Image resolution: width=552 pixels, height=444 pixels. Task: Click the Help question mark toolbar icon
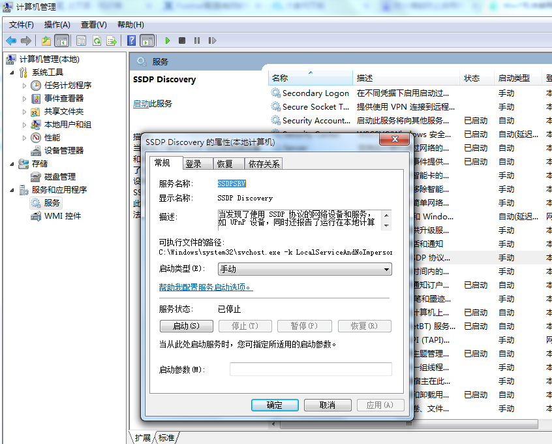(132, 40)
